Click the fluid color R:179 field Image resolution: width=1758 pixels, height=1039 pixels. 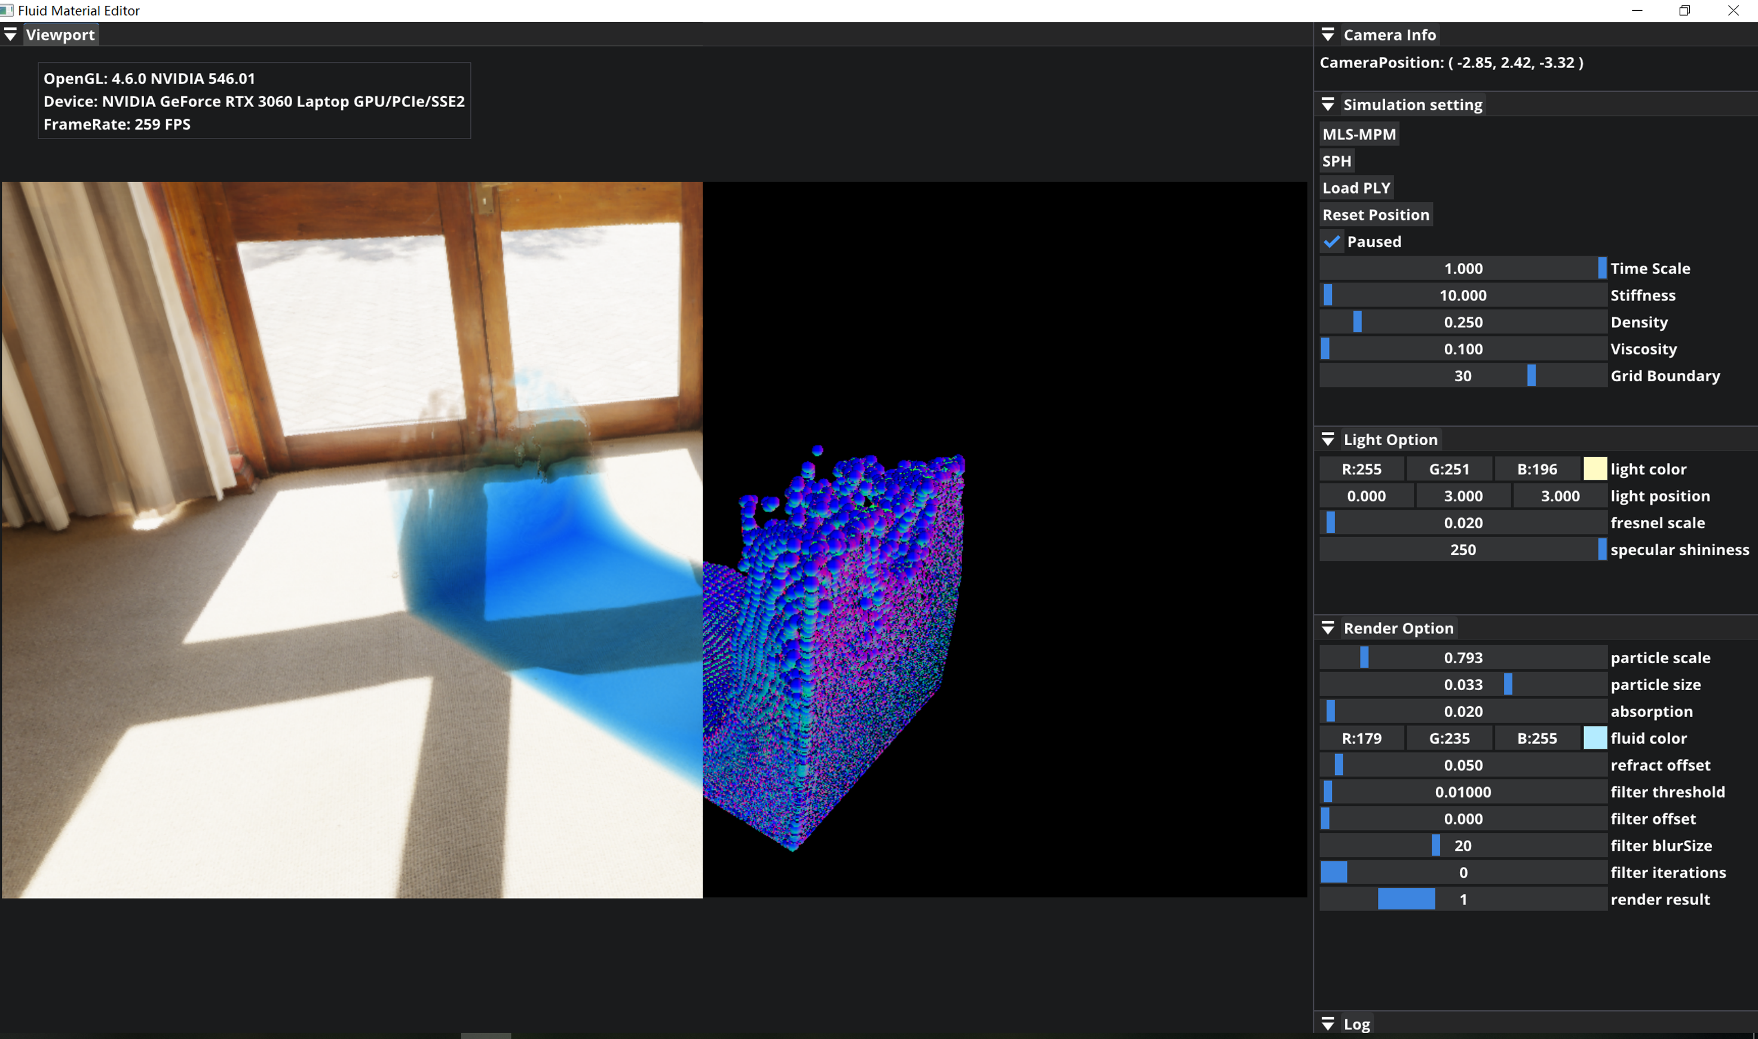tap(1361, 738)
